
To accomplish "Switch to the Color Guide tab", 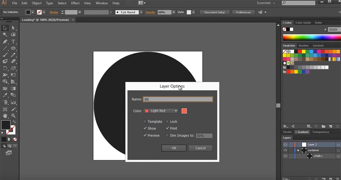I will point(303,22).
